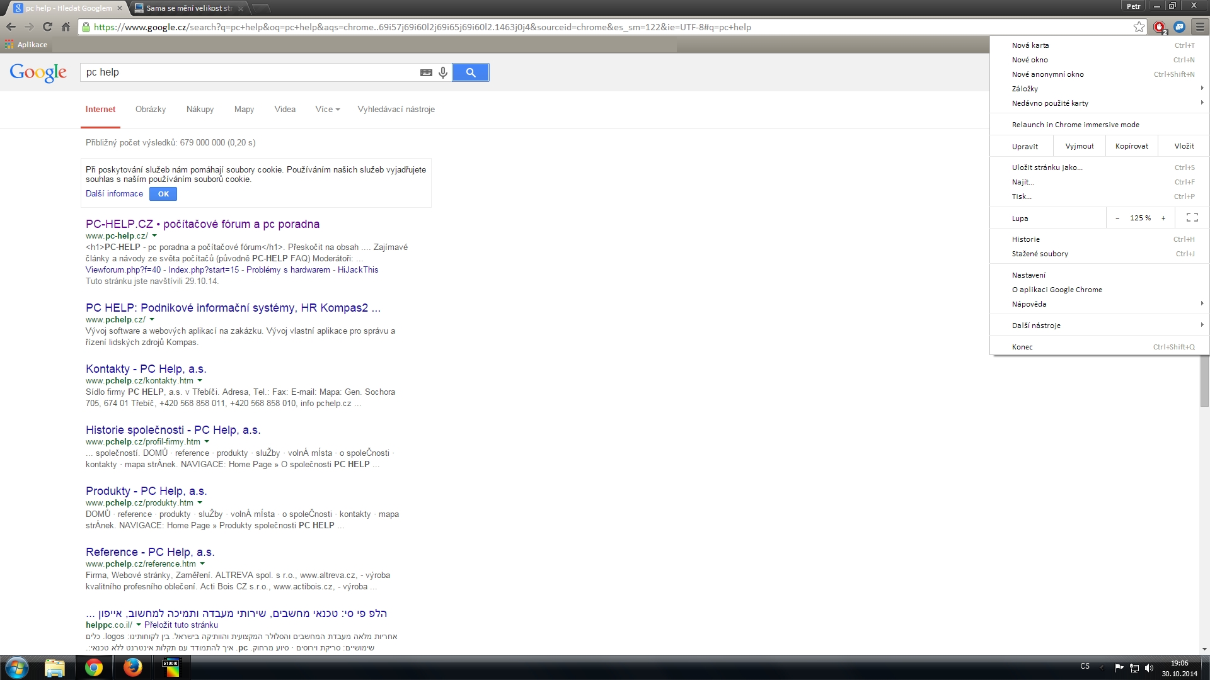Go back with the browser back arrow
Image resolution: width=1210 pixels, height=680 pixels.
coord(11,27)
